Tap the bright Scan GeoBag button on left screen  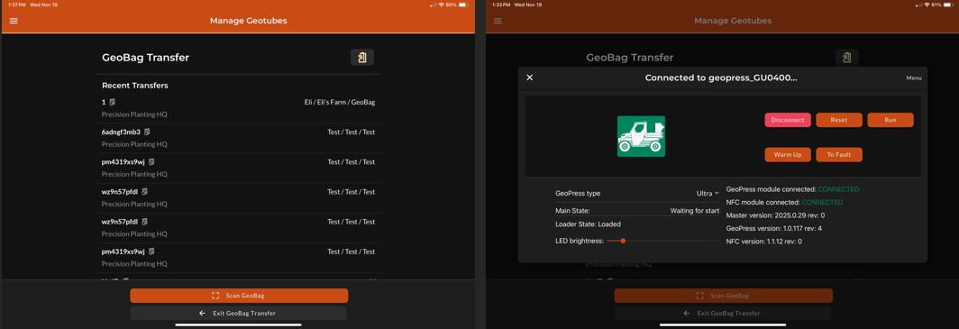point(239,296)
